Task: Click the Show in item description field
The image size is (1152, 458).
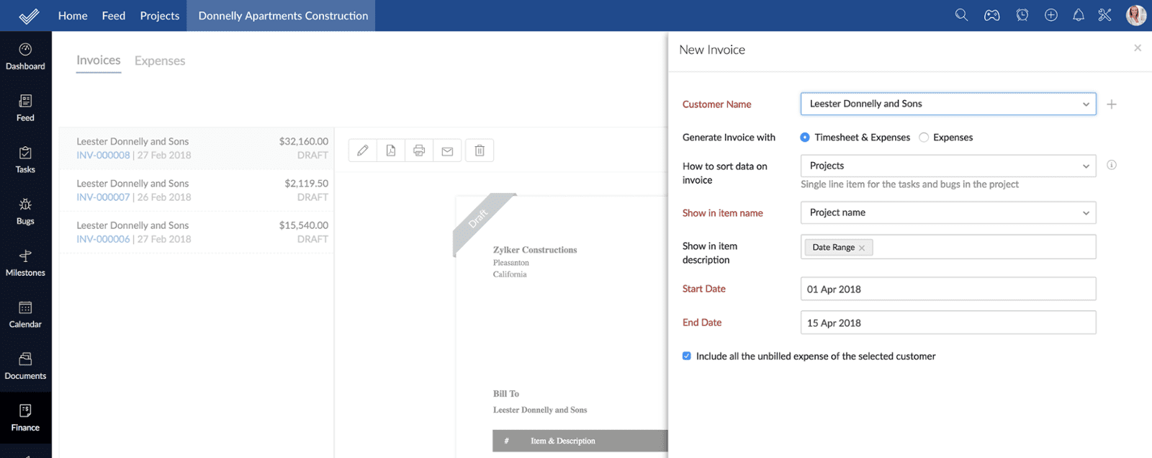Action: pyautogui.click(x=948, y=247)
